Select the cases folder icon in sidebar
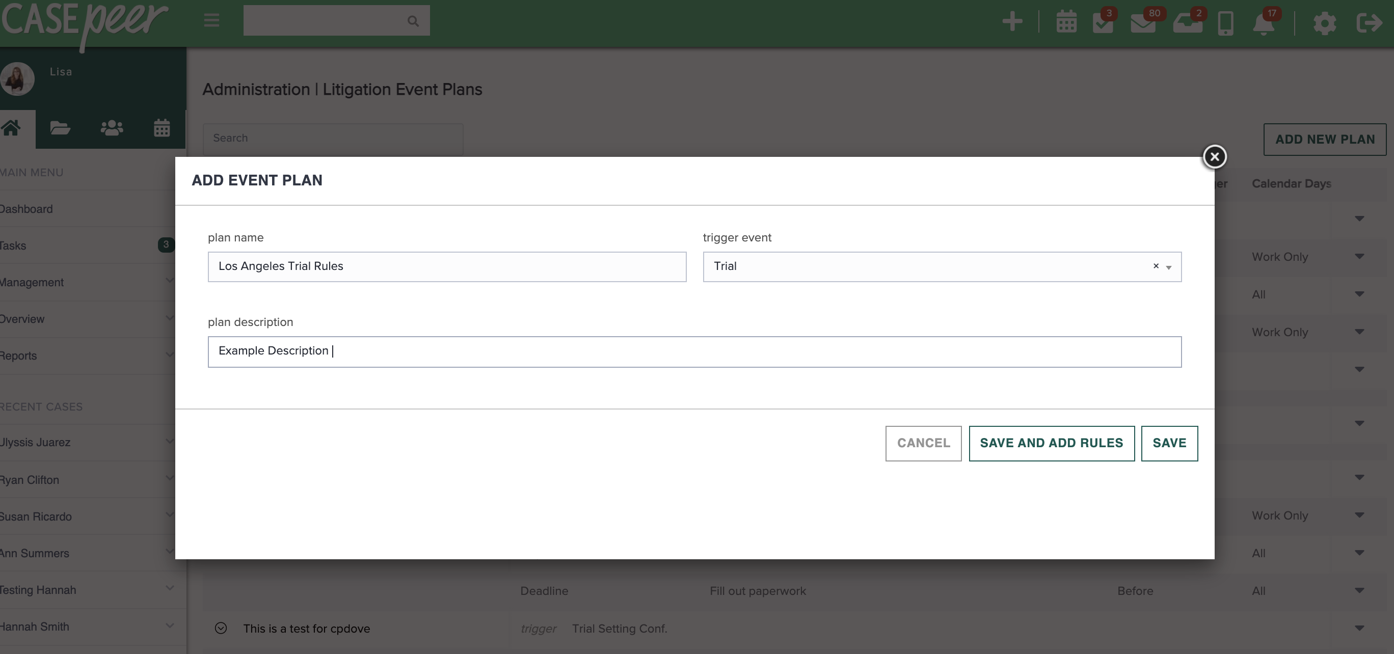 [60, 128]
